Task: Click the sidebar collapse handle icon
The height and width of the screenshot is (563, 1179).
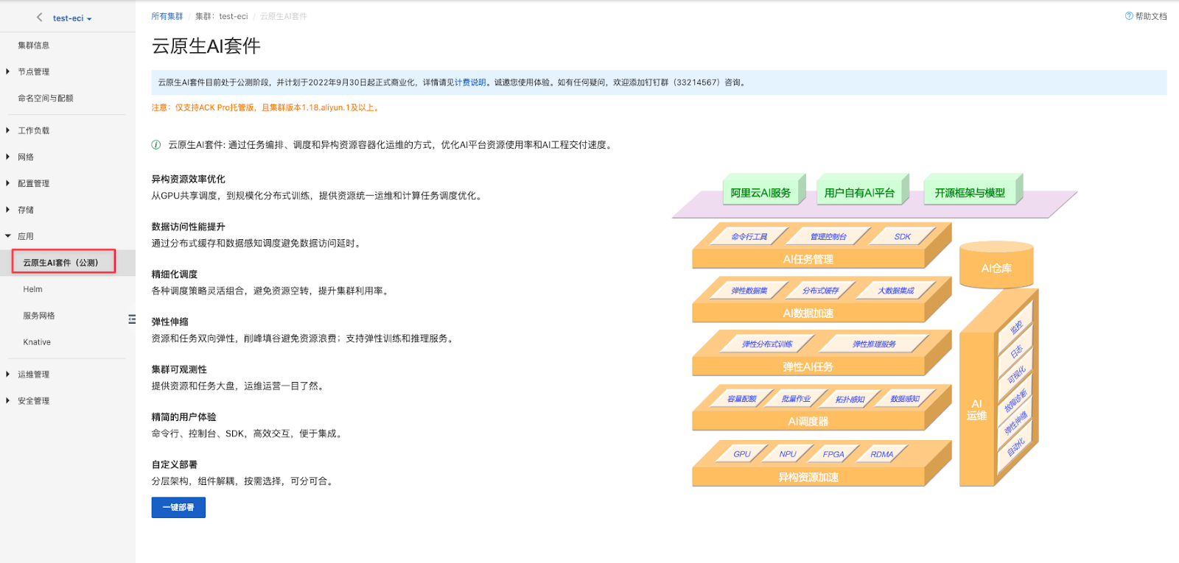Action: (132, 319)
